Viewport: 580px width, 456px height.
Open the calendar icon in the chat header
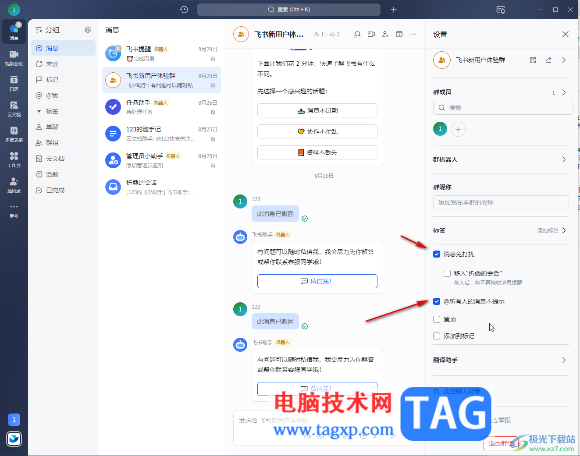click(399, 34)
